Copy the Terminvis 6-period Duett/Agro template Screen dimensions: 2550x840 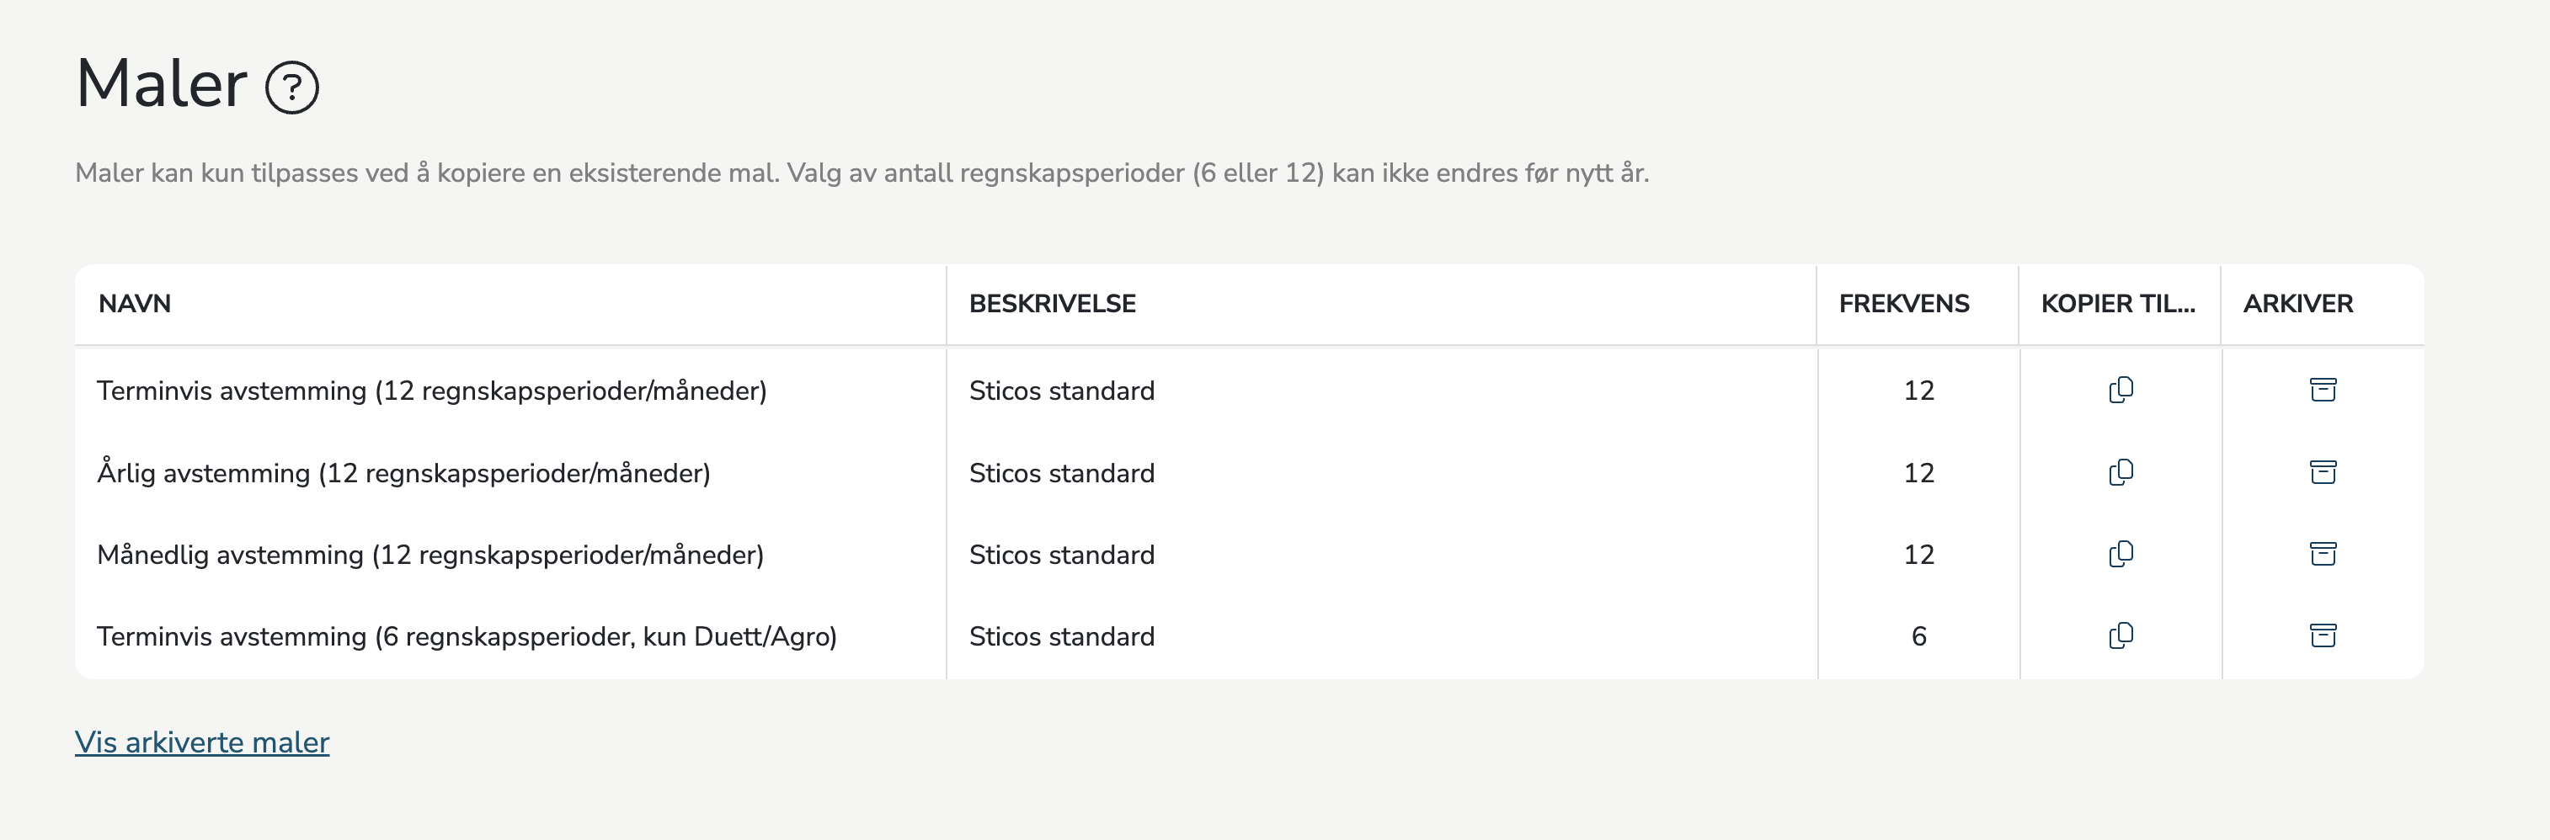(x=2121, y=635)
